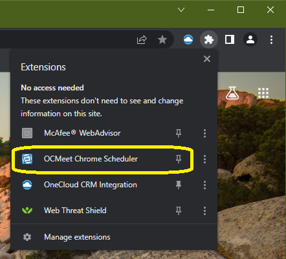Select OCMeet Chrome Scheduler in the list
Viewport: 286px width, 259px height.
91,159
